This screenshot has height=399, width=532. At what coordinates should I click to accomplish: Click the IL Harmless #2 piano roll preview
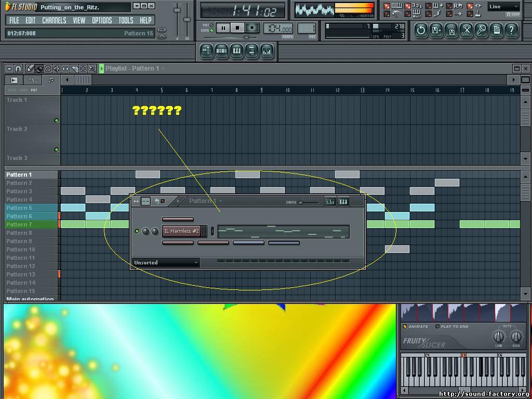[283, 232]
